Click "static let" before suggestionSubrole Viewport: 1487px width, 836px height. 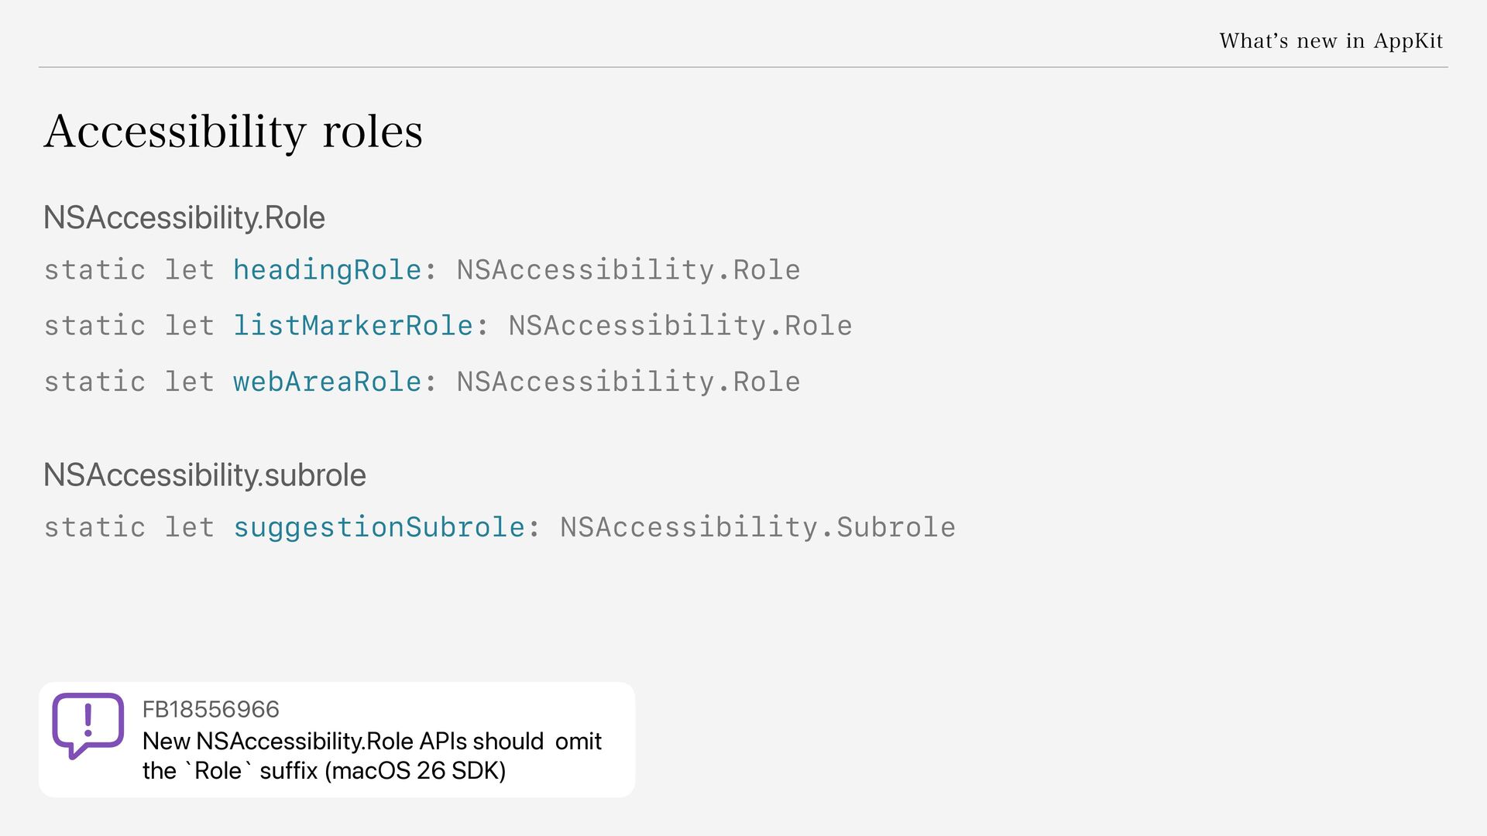click(129, 527)
